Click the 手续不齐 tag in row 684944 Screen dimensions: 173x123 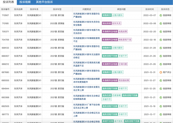pos(123,89)
